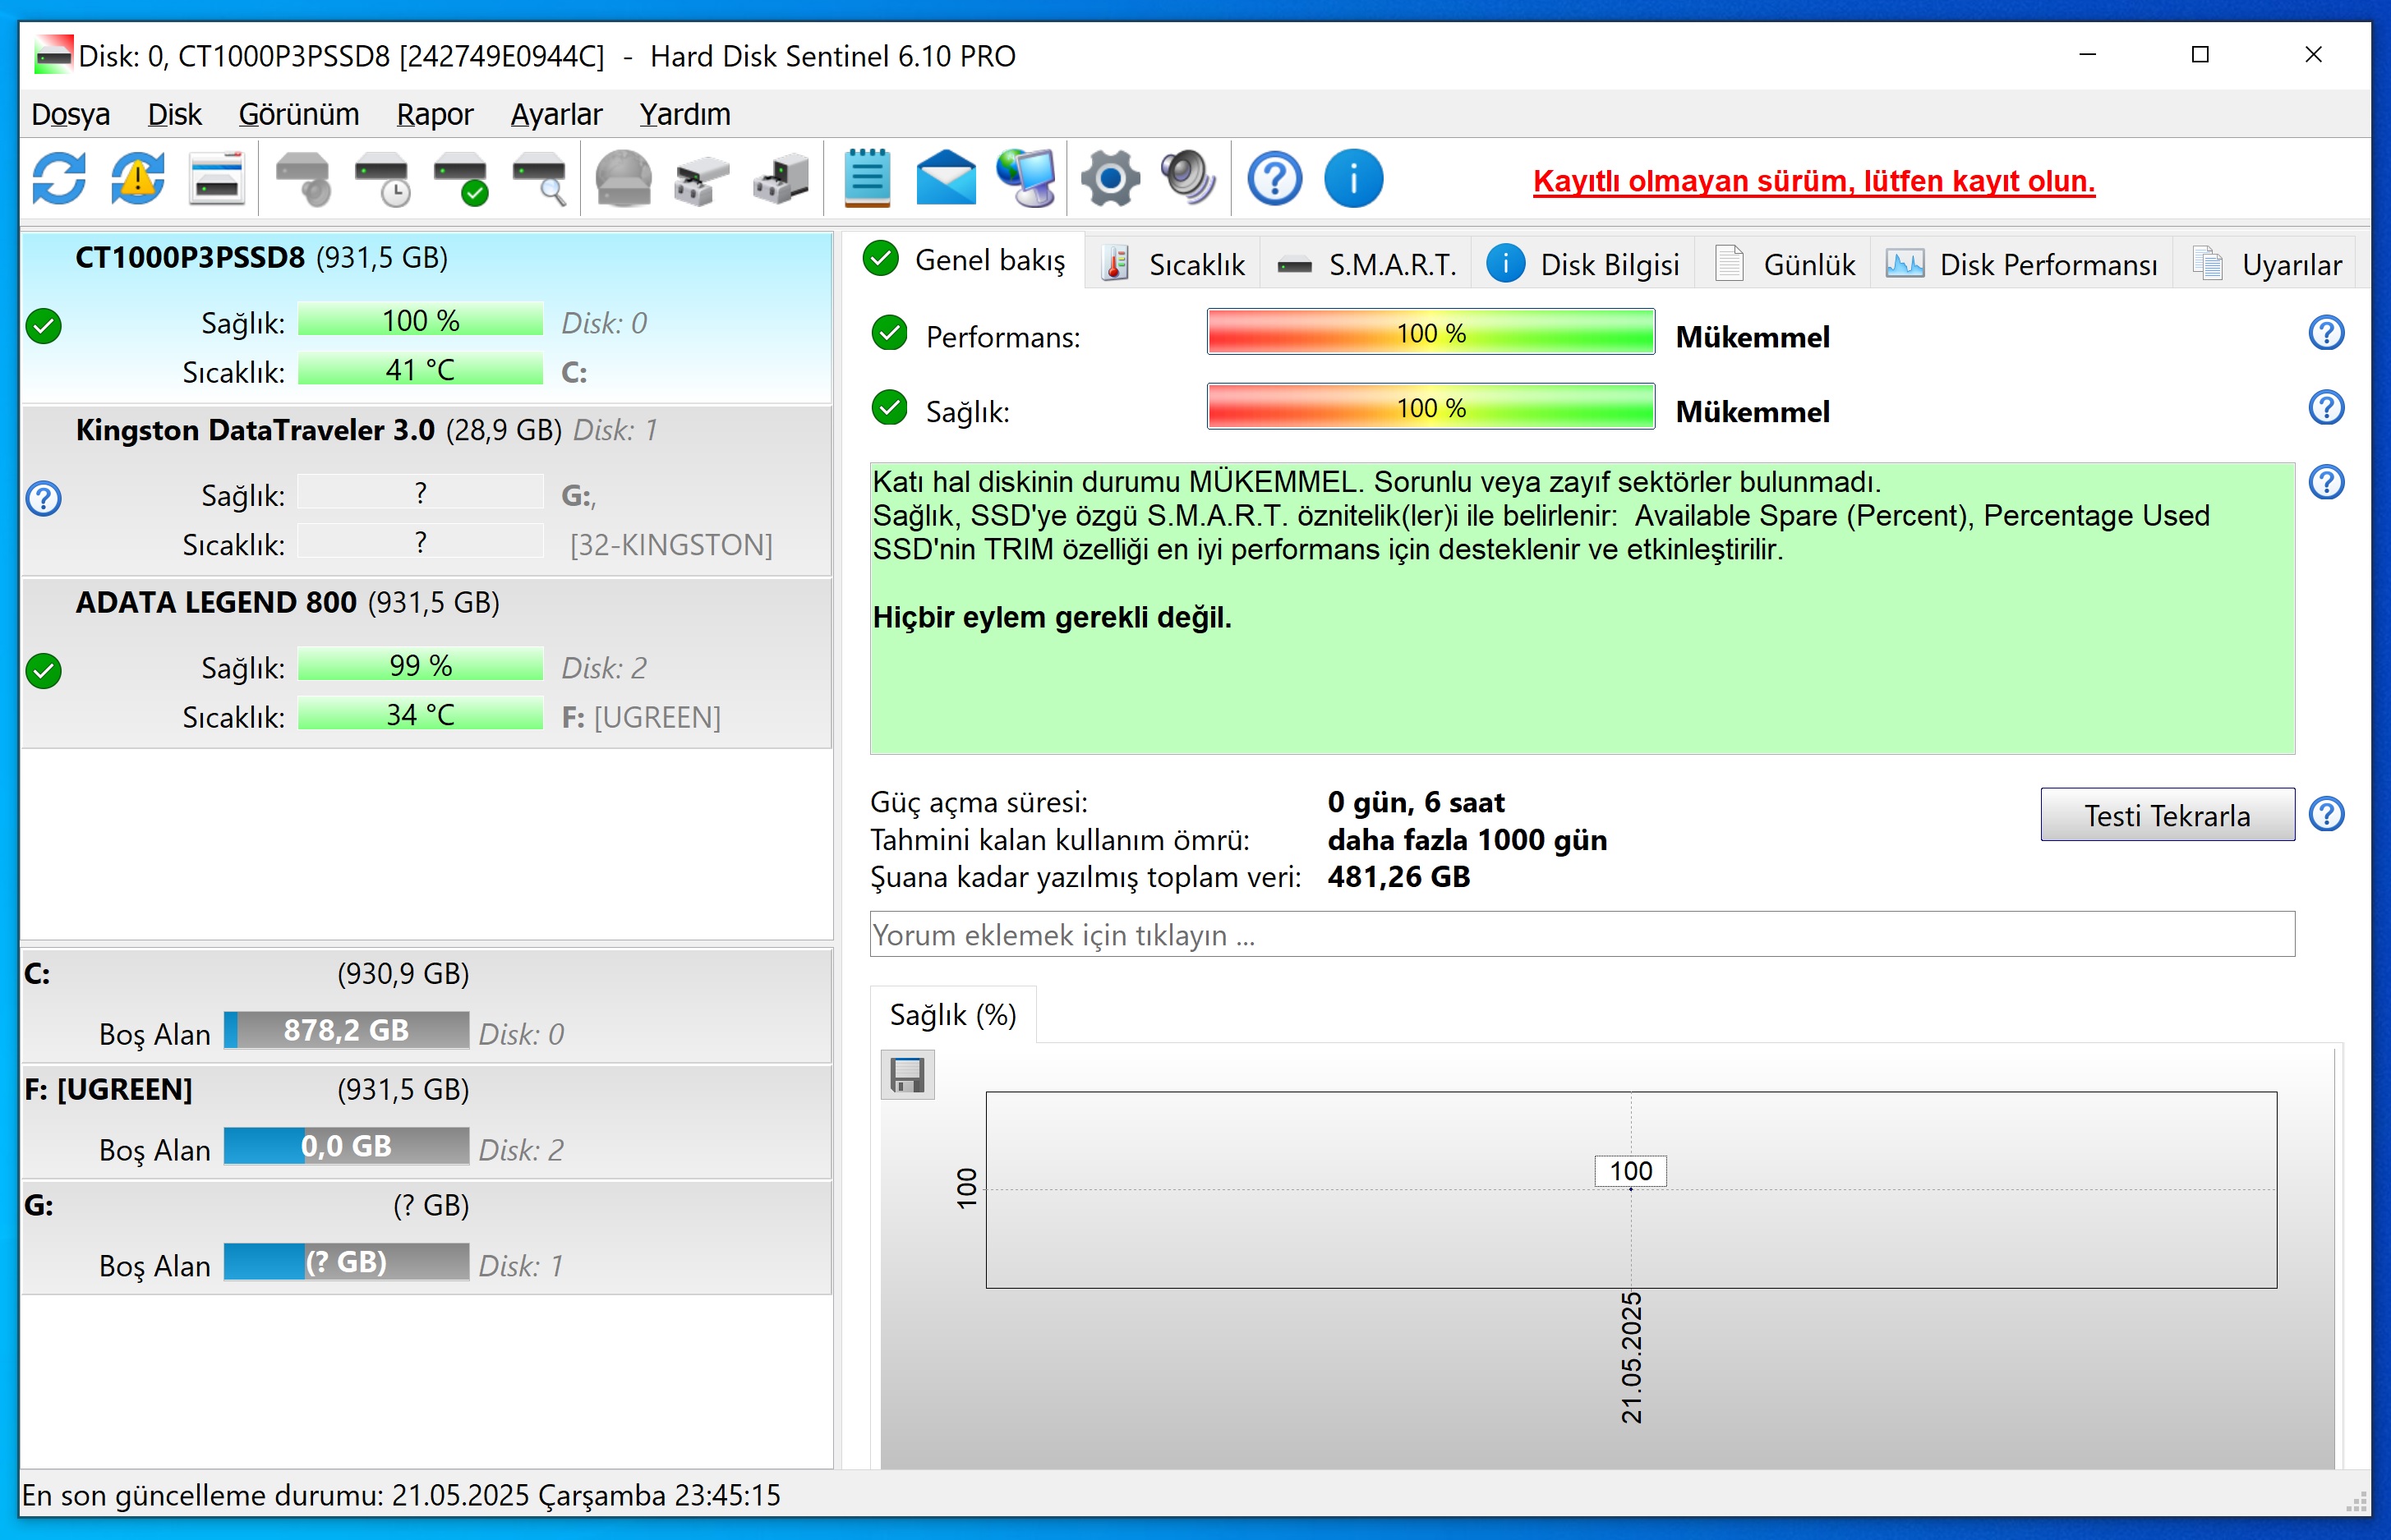2391x1540 pixels.
Task: Switch to the Disk Bilgisi tab
Action: (1582, 265)
